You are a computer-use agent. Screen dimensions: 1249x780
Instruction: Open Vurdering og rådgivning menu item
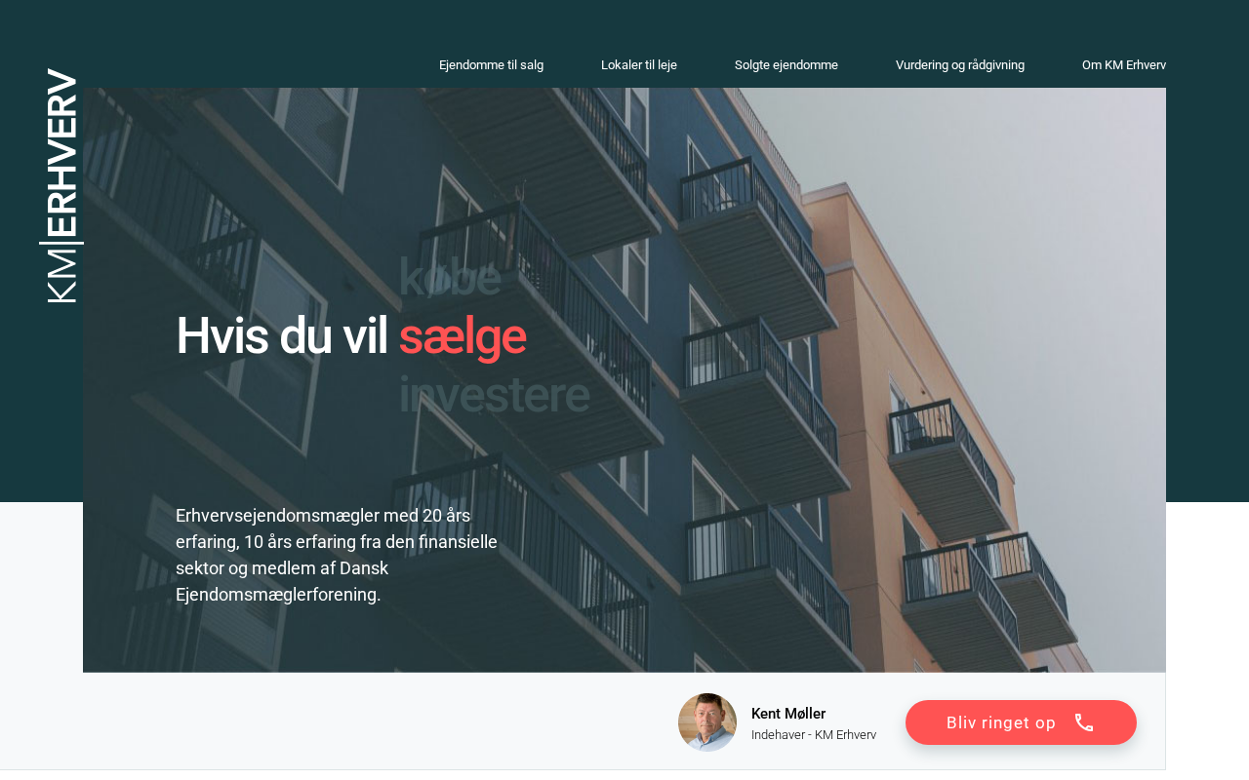point(960,65)
